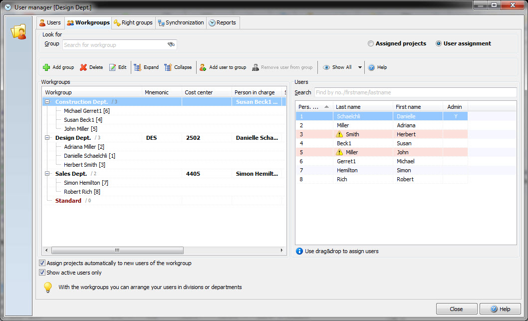
Task: Click the Users search input field
Action: (415, 92)
